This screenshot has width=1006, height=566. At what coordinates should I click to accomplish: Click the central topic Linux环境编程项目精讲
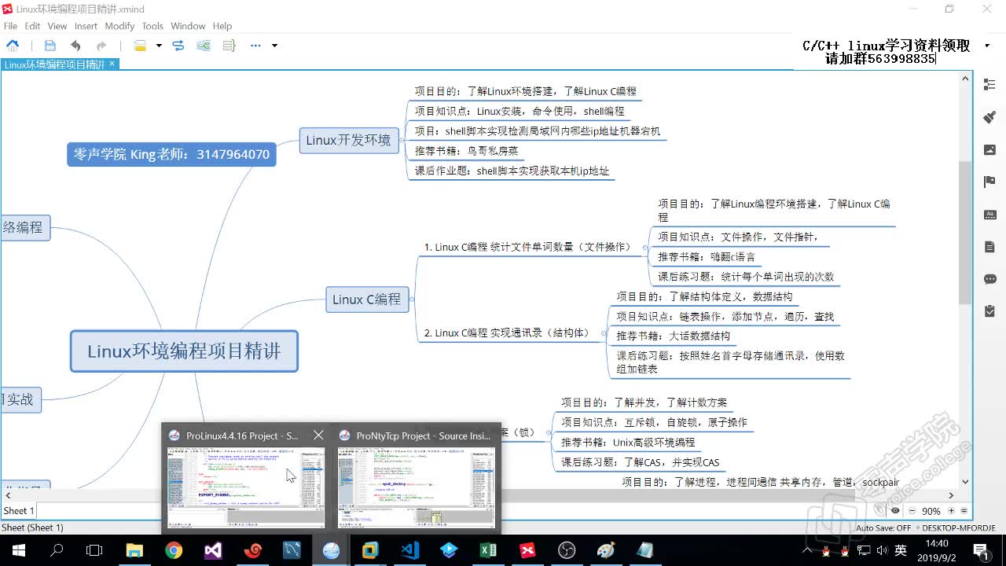(184, 351)
